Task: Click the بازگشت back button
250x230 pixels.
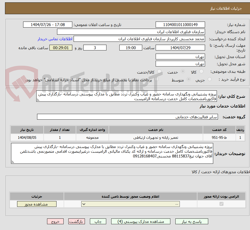Action: [x=76, y=221]
